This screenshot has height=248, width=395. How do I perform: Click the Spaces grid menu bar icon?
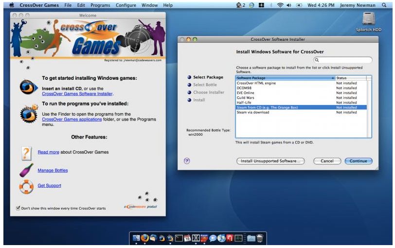262,5
